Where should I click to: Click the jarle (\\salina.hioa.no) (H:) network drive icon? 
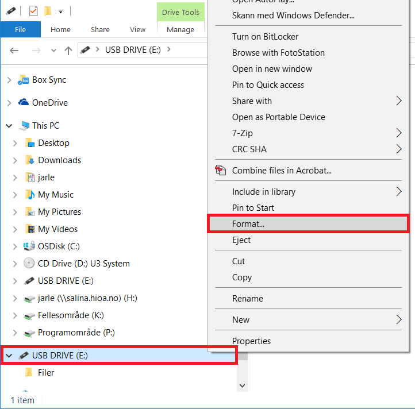(x=29, y=299)
